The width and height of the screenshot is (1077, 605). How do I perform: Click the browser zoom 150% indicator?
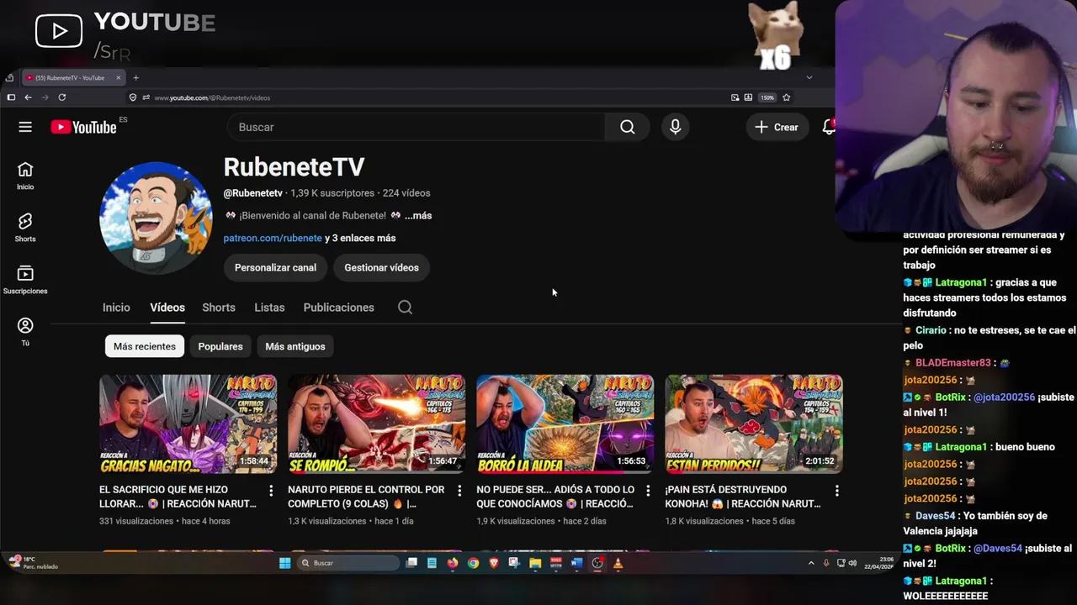(x=767, y=97)
